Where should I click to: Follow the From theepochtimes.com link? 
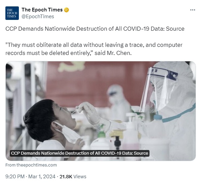31,165
